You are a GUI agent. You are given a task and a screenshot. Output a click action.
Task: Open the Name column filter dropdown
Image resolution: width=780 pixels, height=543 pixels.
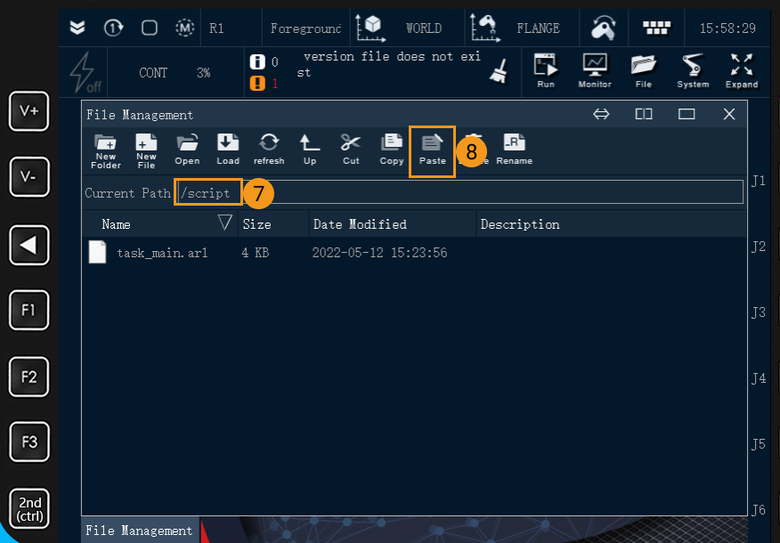(224, 223)
